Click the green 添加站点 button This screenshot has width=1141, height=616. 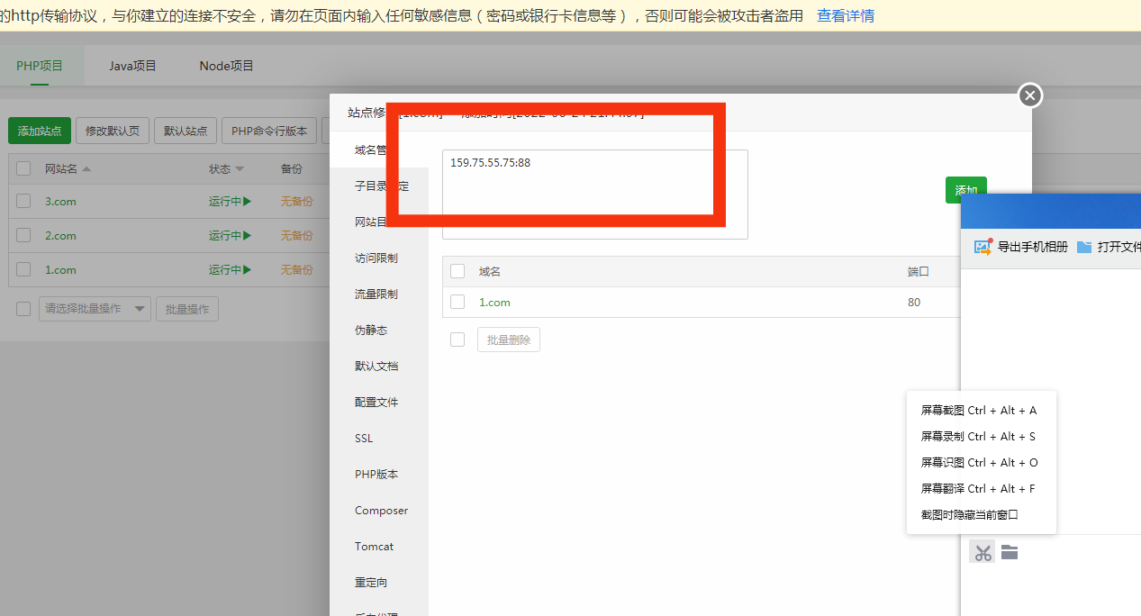[x=39, y=130]
